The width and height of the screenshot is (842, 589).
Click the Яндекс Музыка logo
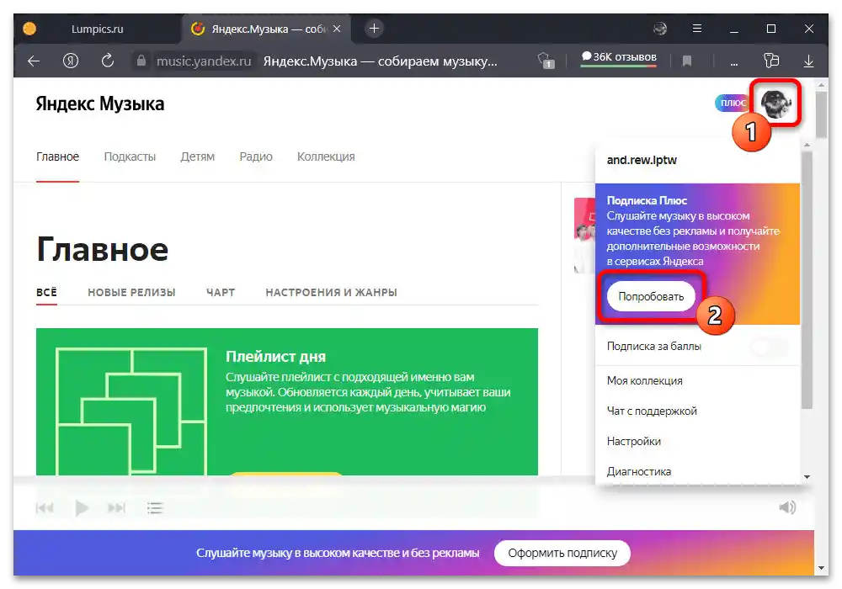coord(100,103)
